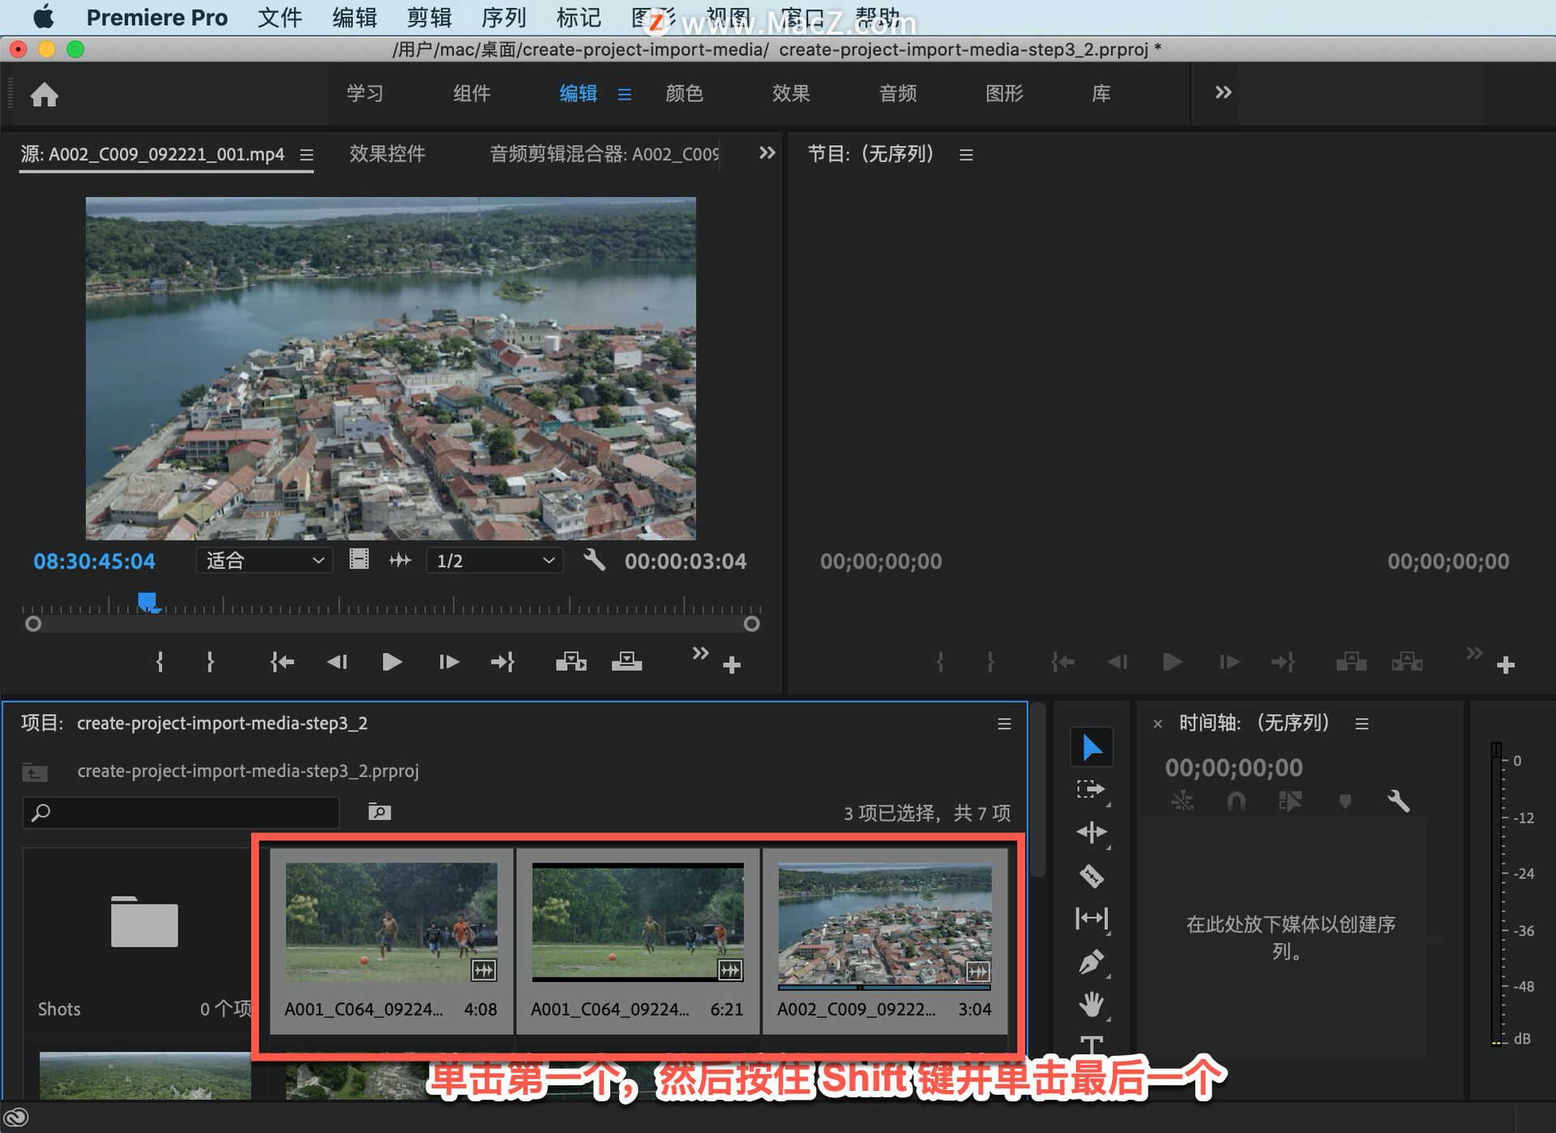Step back one frame in Source monitor
The image size is (1556, 1133).
337,662
